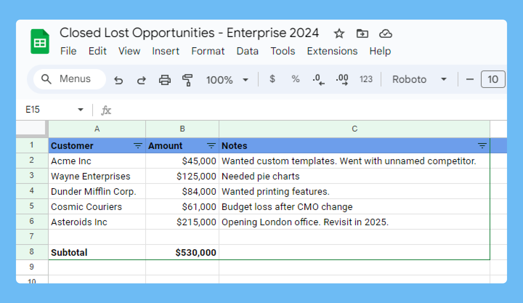Viewport: 523px width, 303px height.
Task: Open the move to folder icon
Action: point(362,34)
